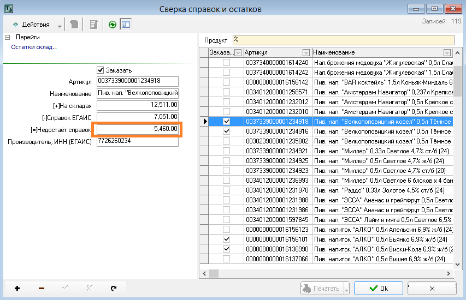The width and height of the screenshot is (466, 300).
Task: Collapse the Перейти tree section
Action: (8, 38)
